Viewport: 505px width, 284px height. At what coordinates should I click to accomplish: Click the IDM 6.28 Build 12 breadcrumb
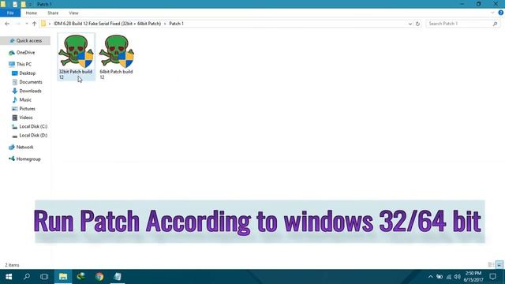pyautogui.click(x=107, y=24)
